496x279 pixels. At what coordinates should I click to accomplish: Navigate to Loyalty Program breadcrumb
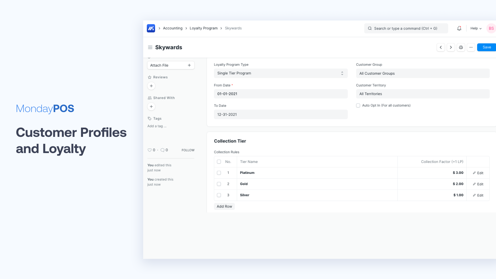pos(203,28)
